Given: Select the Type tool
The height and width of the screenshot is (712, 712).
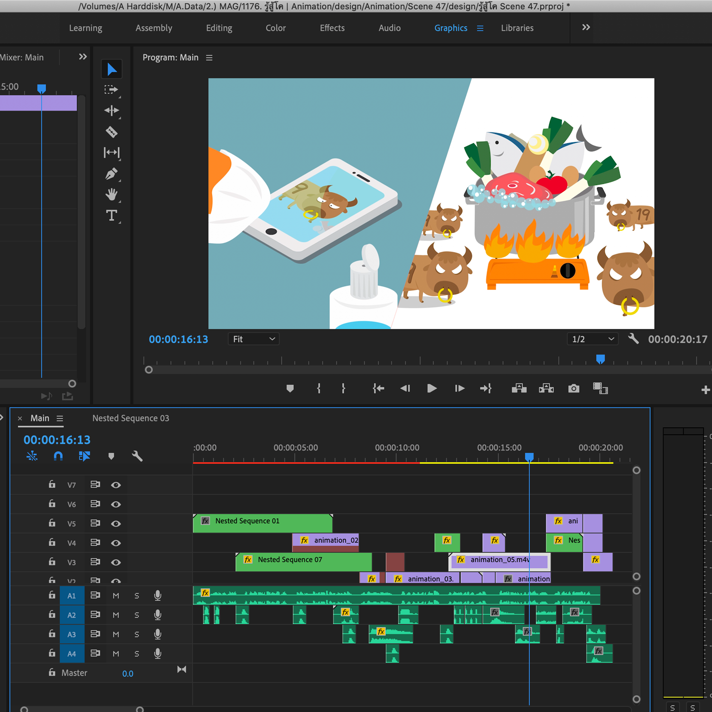Looking at the screenshot, I should pos(112,215).
